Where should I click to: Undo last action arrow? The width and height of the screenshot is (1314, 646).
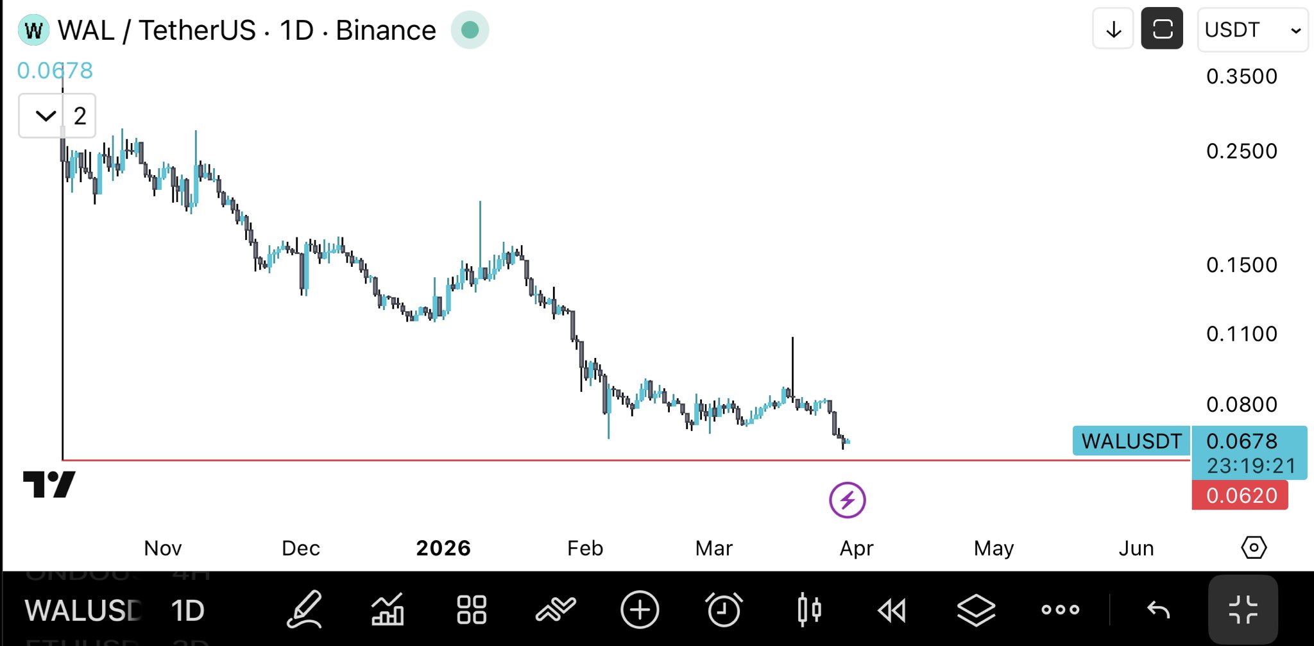pos(1159,609)
